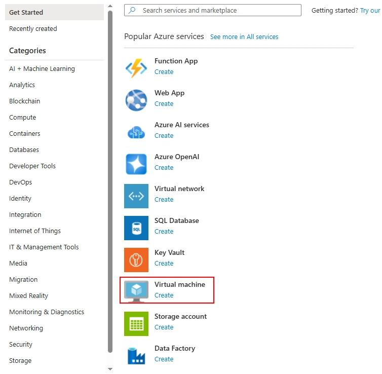Open the DevOps category
Viewport: 382px width, 374px height.
click(x=20, y=182)
